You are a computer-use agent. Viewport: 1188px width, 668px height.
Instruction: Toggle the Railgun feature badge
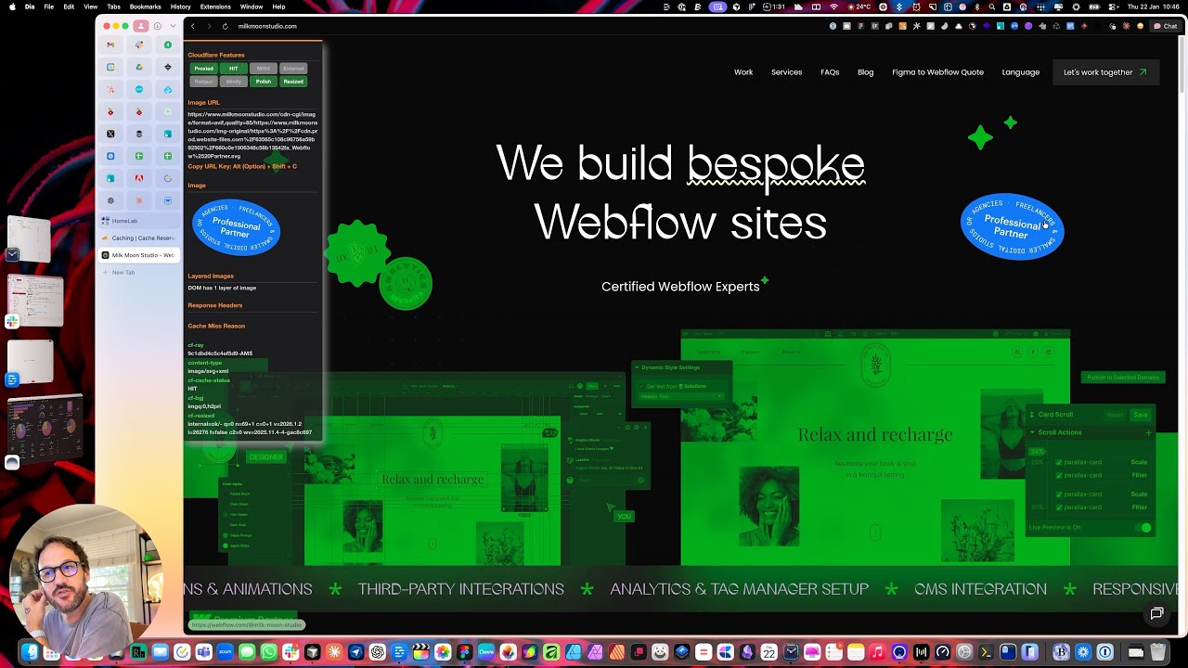tap(203, 82)
